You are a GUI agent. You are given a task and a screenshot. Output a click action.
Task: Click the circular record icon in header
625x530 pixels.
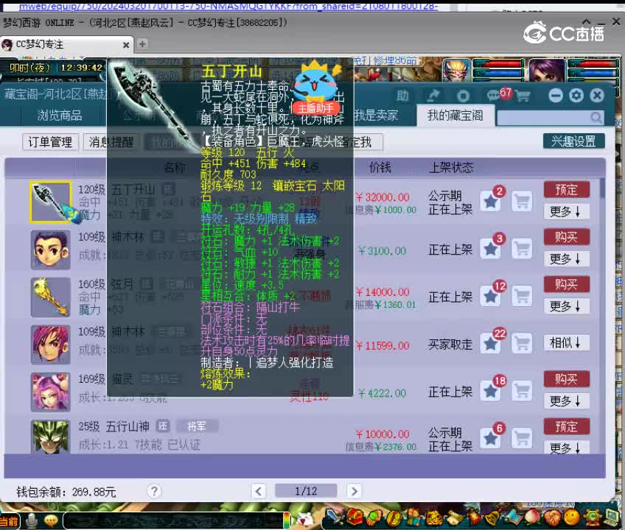[x=463, y=96]
